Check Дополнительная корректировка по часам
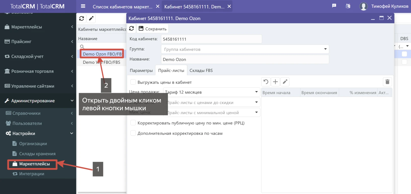Image resolution: width=411 pixels, height=194 pixels. click(x=133, y=133)
